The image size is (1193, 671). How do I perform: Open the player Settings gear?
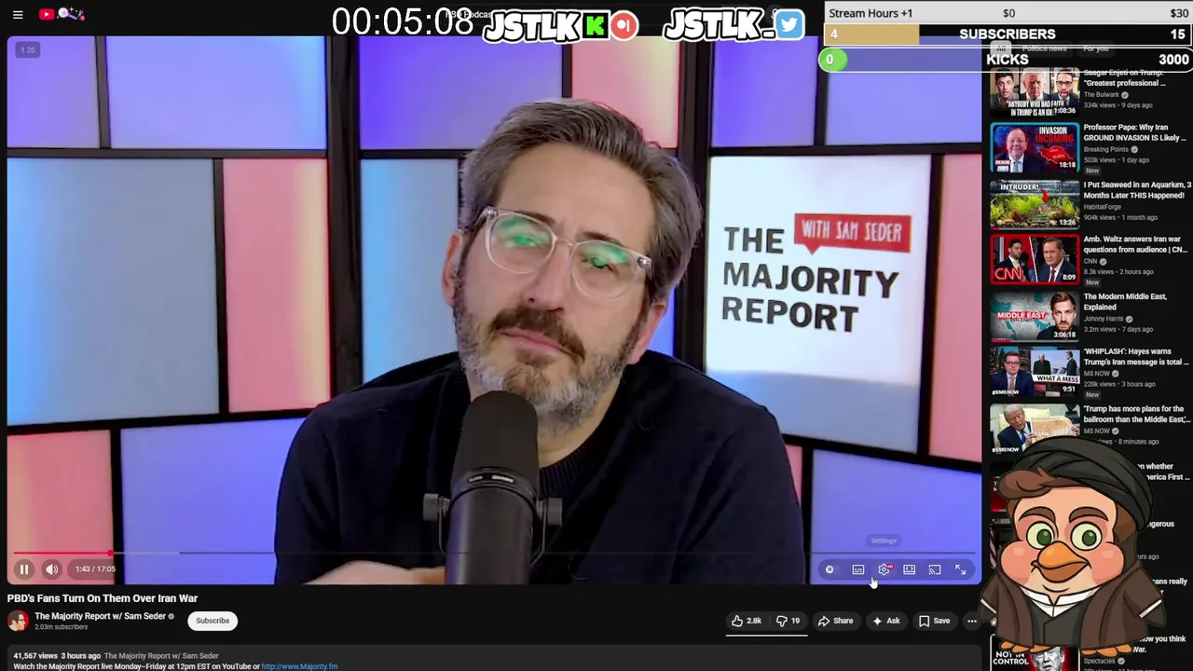click(x=884, y=569)
